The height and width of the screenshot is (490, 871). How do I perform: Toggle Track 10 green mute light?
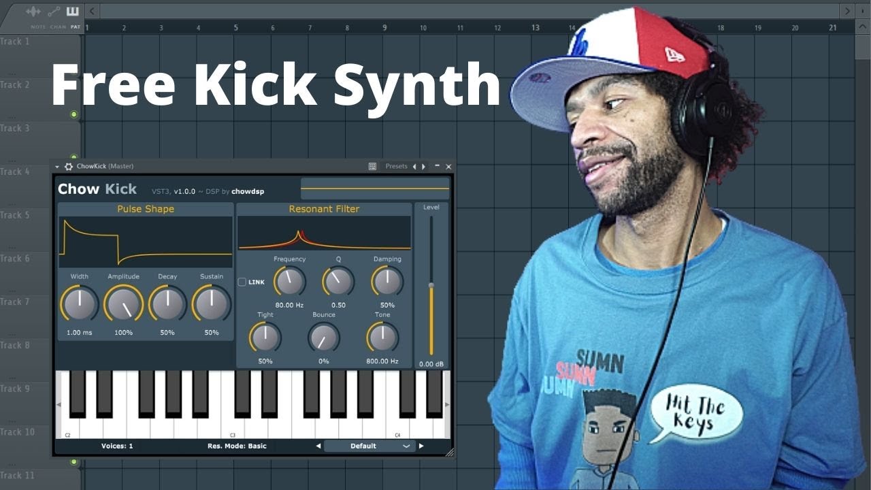(74, 461)
